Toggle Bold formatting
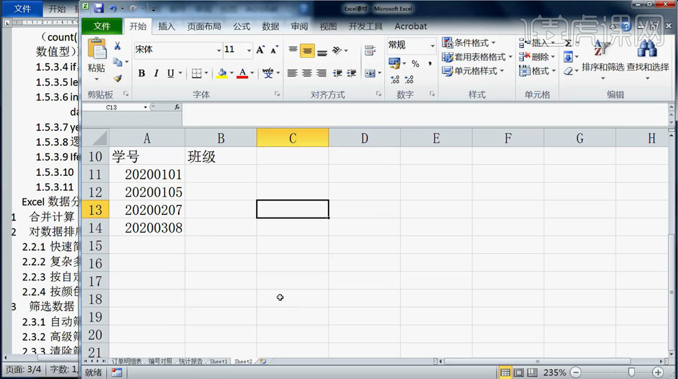Screen dimensions: 678x379 pyautogui.click(x=141, y=73)
